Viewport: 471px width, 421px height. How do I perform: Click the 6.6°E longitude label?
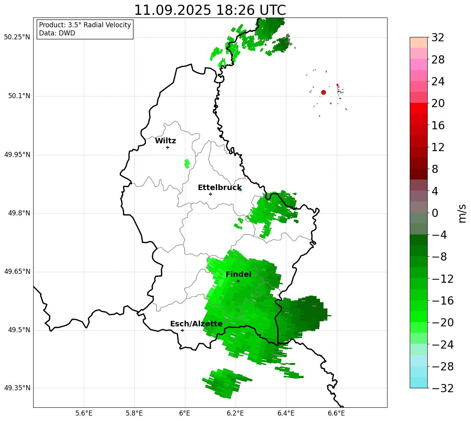[337, 414]
